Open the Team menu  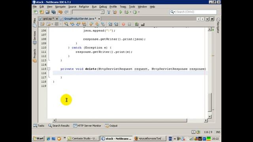pos(123,7)
